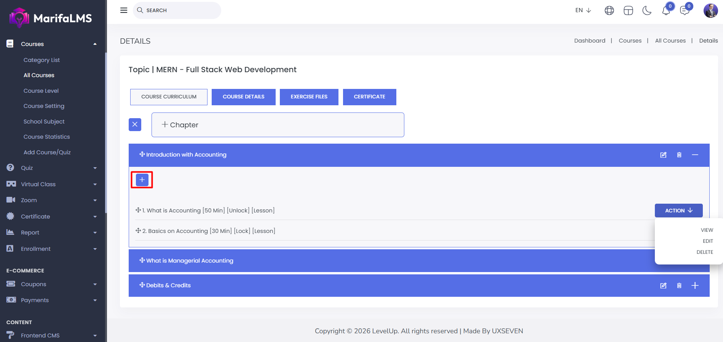Image resolution: width=723 pixels, height=342 pixels.
Task: Open the Exercise Files tab
Action: [x=309, y=97]
